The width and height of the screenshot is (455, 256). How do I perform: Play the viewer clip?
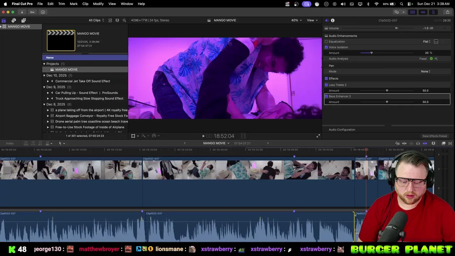pos(203,136)
